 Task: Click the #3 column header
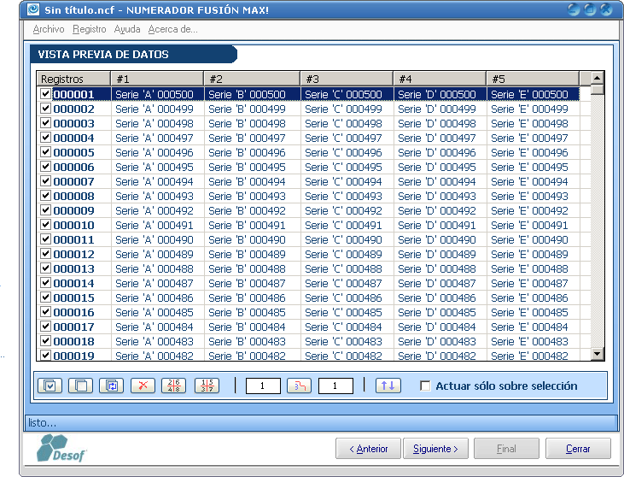click(347, 79)
